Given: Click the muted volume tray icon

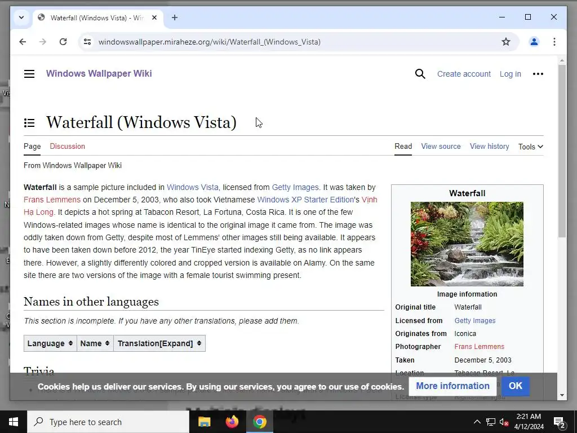Looking at the screenshot, I should [504, 422].
